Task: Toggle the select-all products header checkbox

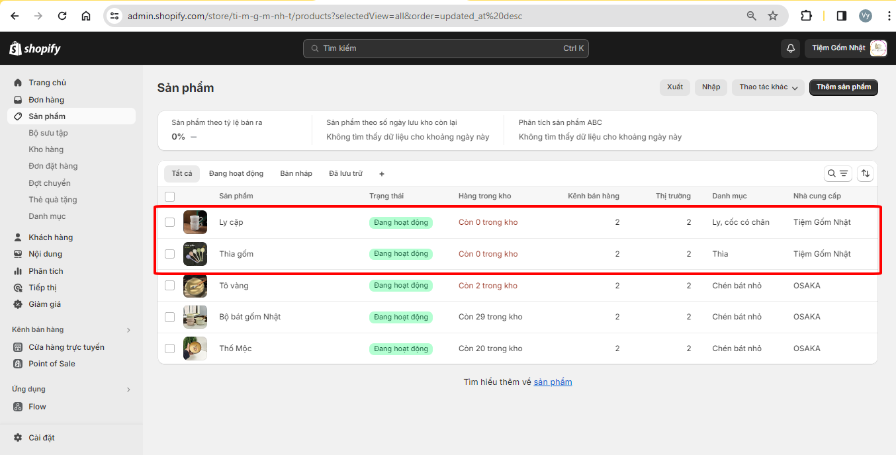Action: pos(170,196)
